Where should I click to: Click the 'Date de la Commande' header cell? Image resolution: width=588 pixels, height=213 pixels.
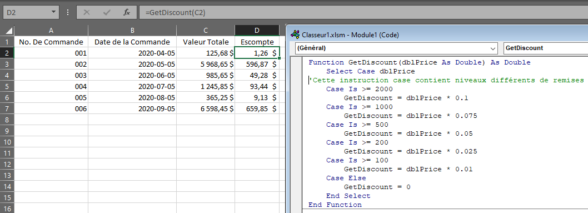tap(132, 42)
